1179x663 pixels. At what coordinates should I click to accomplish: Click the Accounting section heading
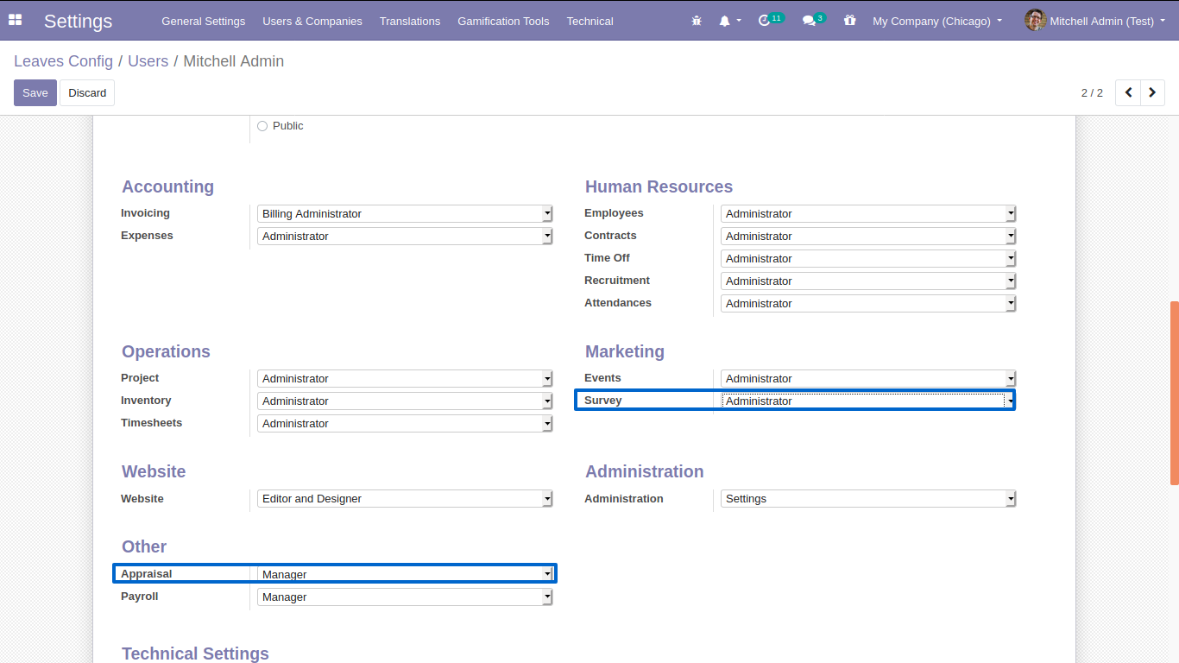(167, 186)
